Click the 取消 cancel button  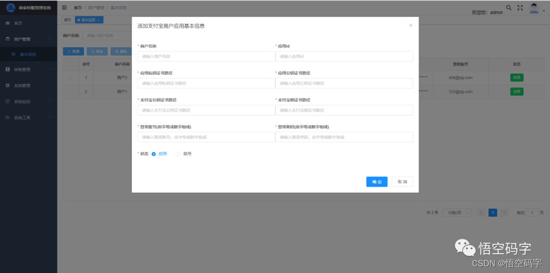(402, 181)
